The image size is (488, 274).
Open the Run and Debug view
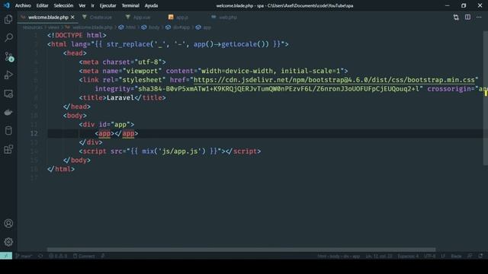coord(8,75)
